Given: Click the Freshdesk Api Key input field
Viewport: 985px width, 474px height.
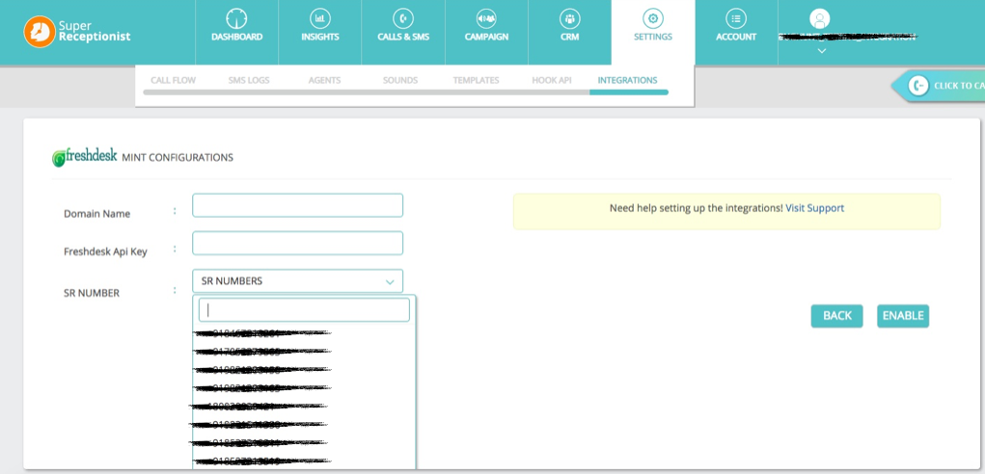Looking at the screenshot, I should coord(298,244).
